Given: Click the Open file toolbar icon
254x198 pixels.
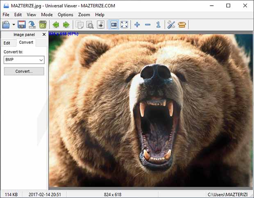Looking at the screenshot, I should pyautogui.click(x=6, y=25).
